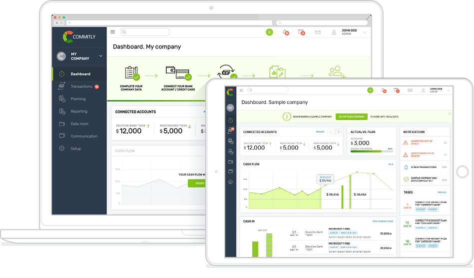Click the next arrow in tablet Connected Accounts
Viewport: 474px width, 278px height.
(x=338, y=131)
